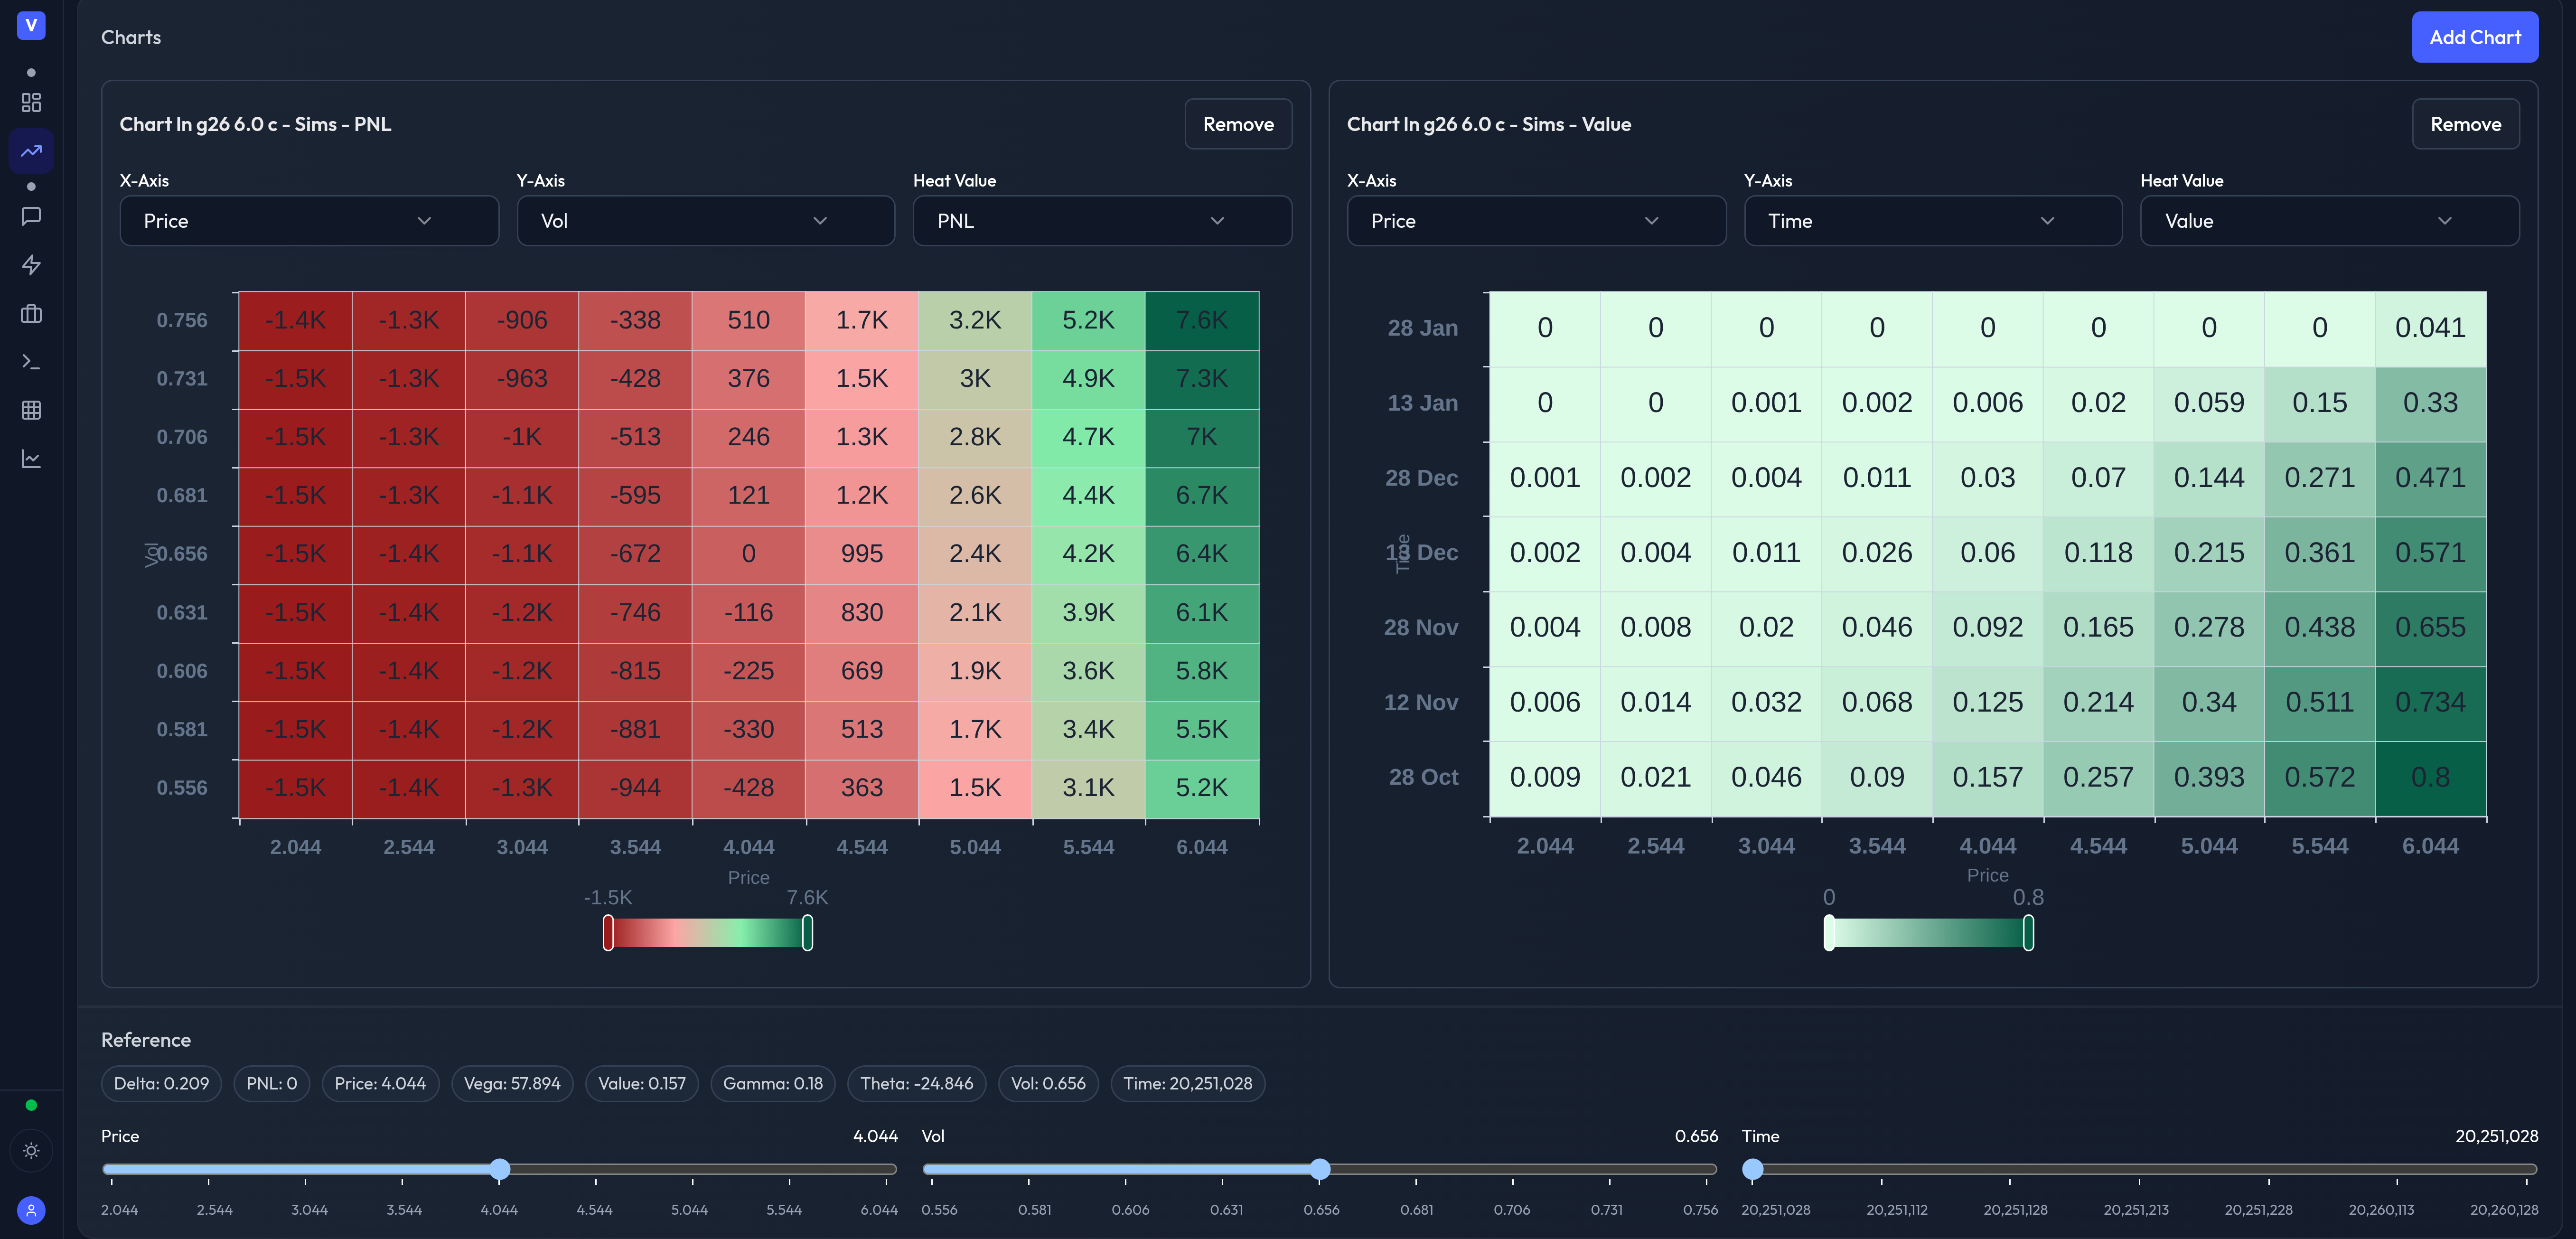Select the Delta: 0.209 reference chip
The image size is (2576, 1239).
[161, 1083]
